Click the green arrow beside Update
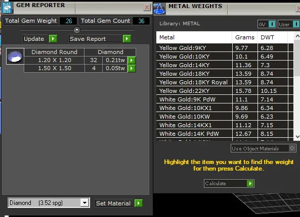The width and height of the screenshot is (300, 217). click(53, 39)
